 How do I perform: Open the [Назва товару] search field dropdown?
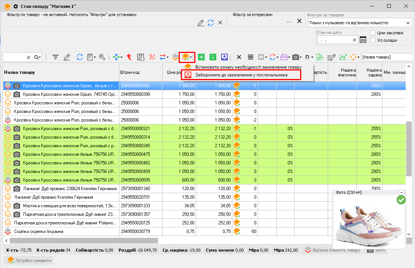[387, 57]
